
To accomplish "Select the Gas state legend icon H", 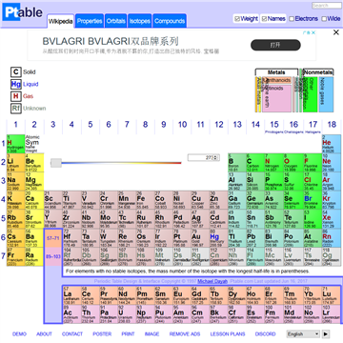I will click(x=16, y=96).
